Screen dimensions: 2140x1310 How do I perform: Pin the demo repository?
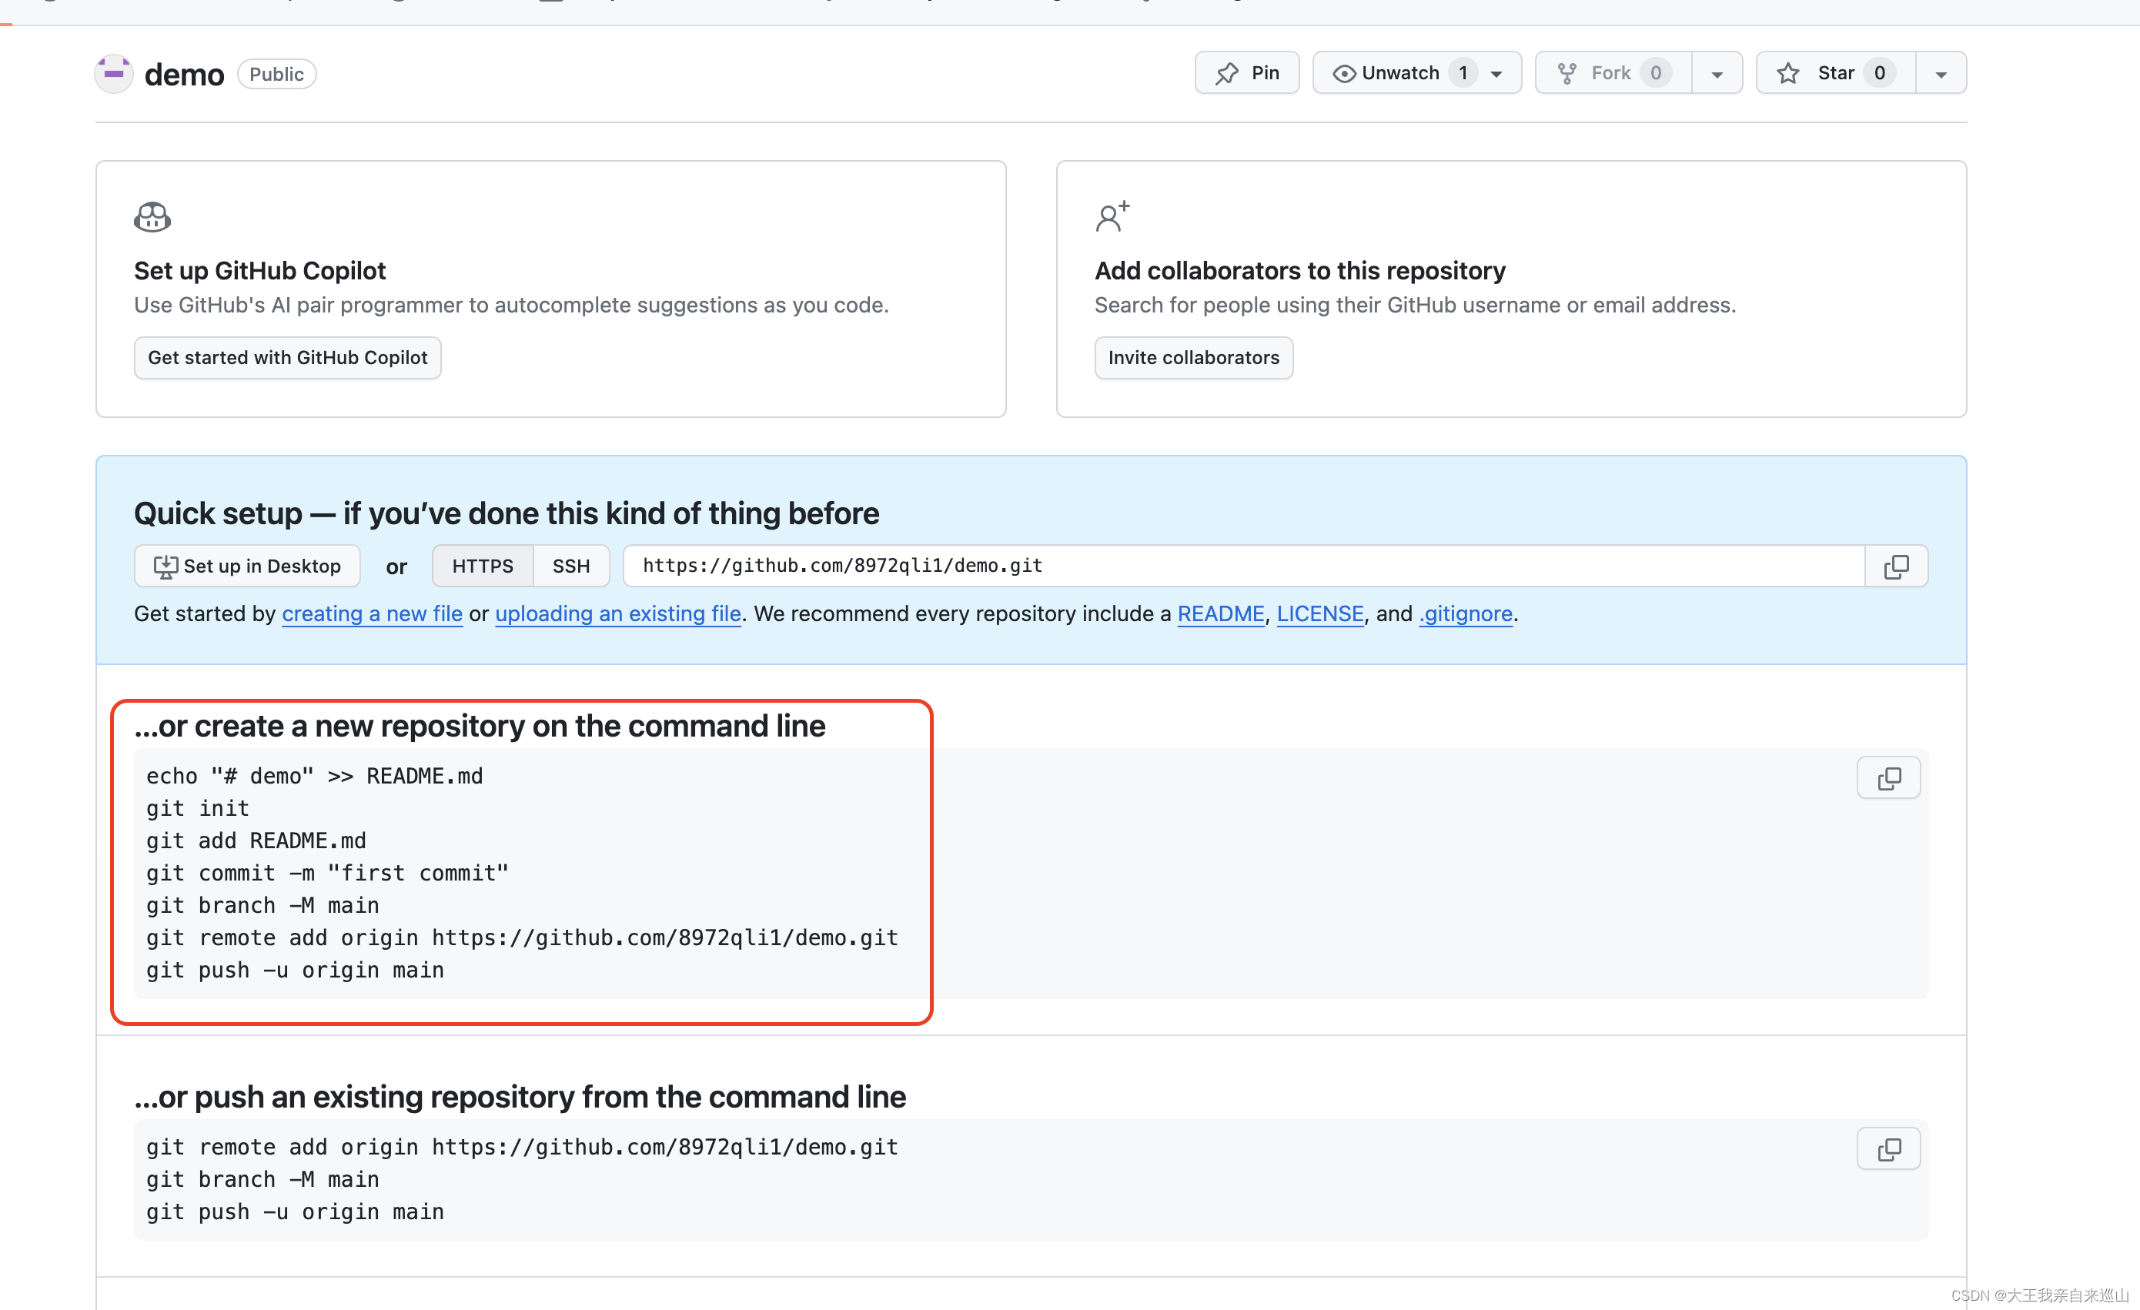coord(1246,73)
